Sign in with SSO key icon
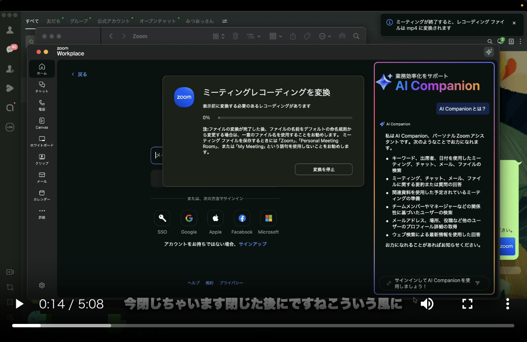The width and height of the screenshot is (527, 342). [x=162, y=218]
